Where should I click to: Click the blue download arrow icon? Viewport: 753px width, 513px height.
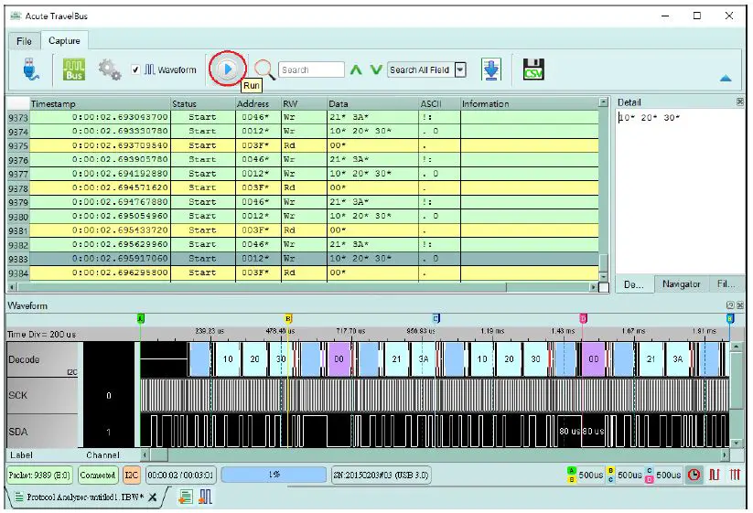492,69
